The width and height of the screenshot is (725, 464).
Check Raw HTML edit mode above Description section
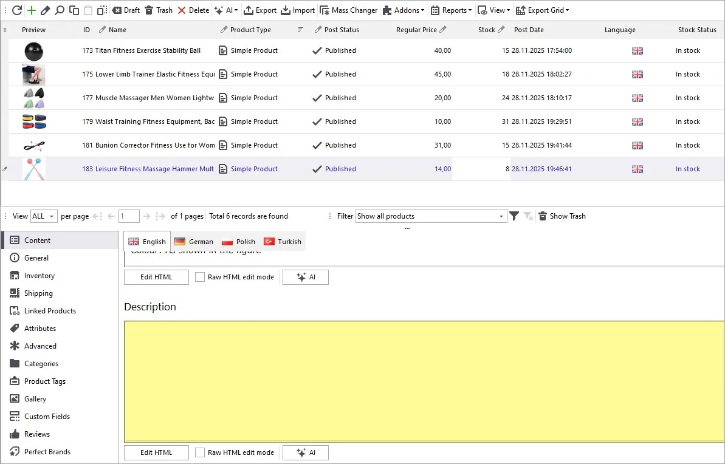[x=200, y=277]
